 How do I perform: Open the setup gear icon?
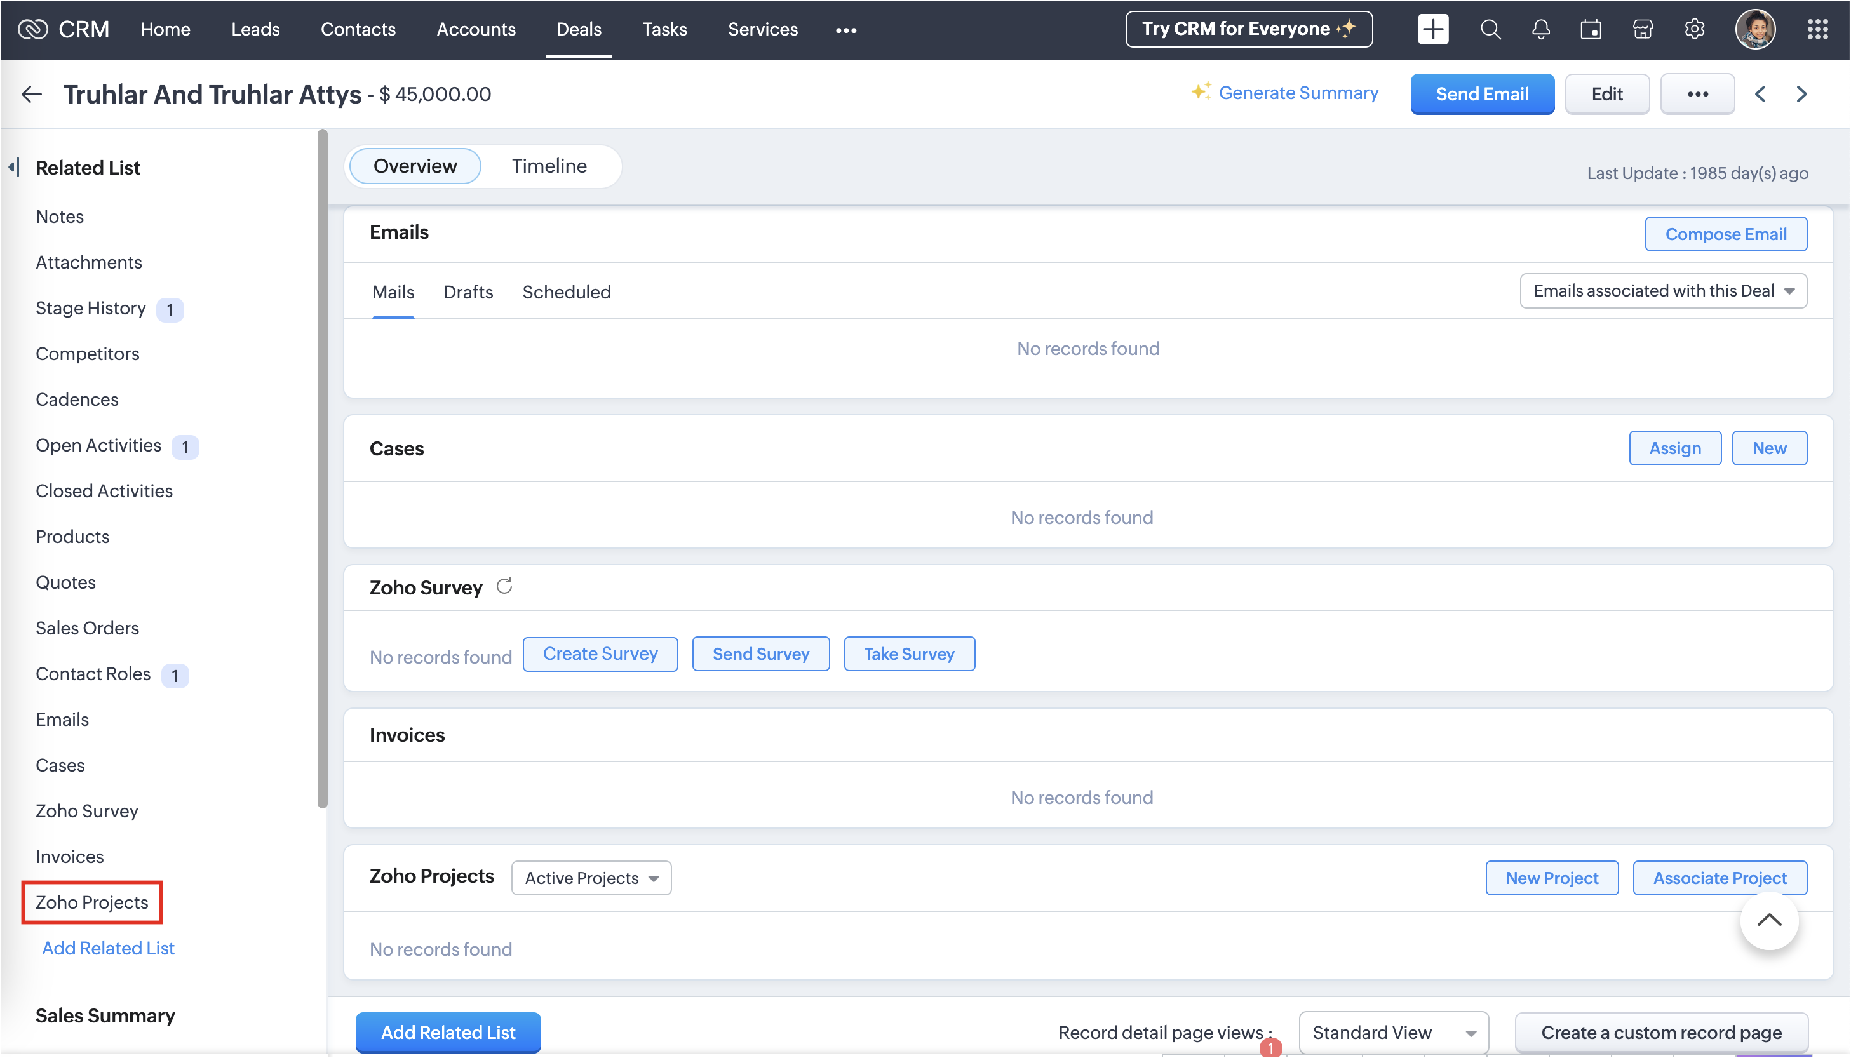click(x=1694, y=29)
